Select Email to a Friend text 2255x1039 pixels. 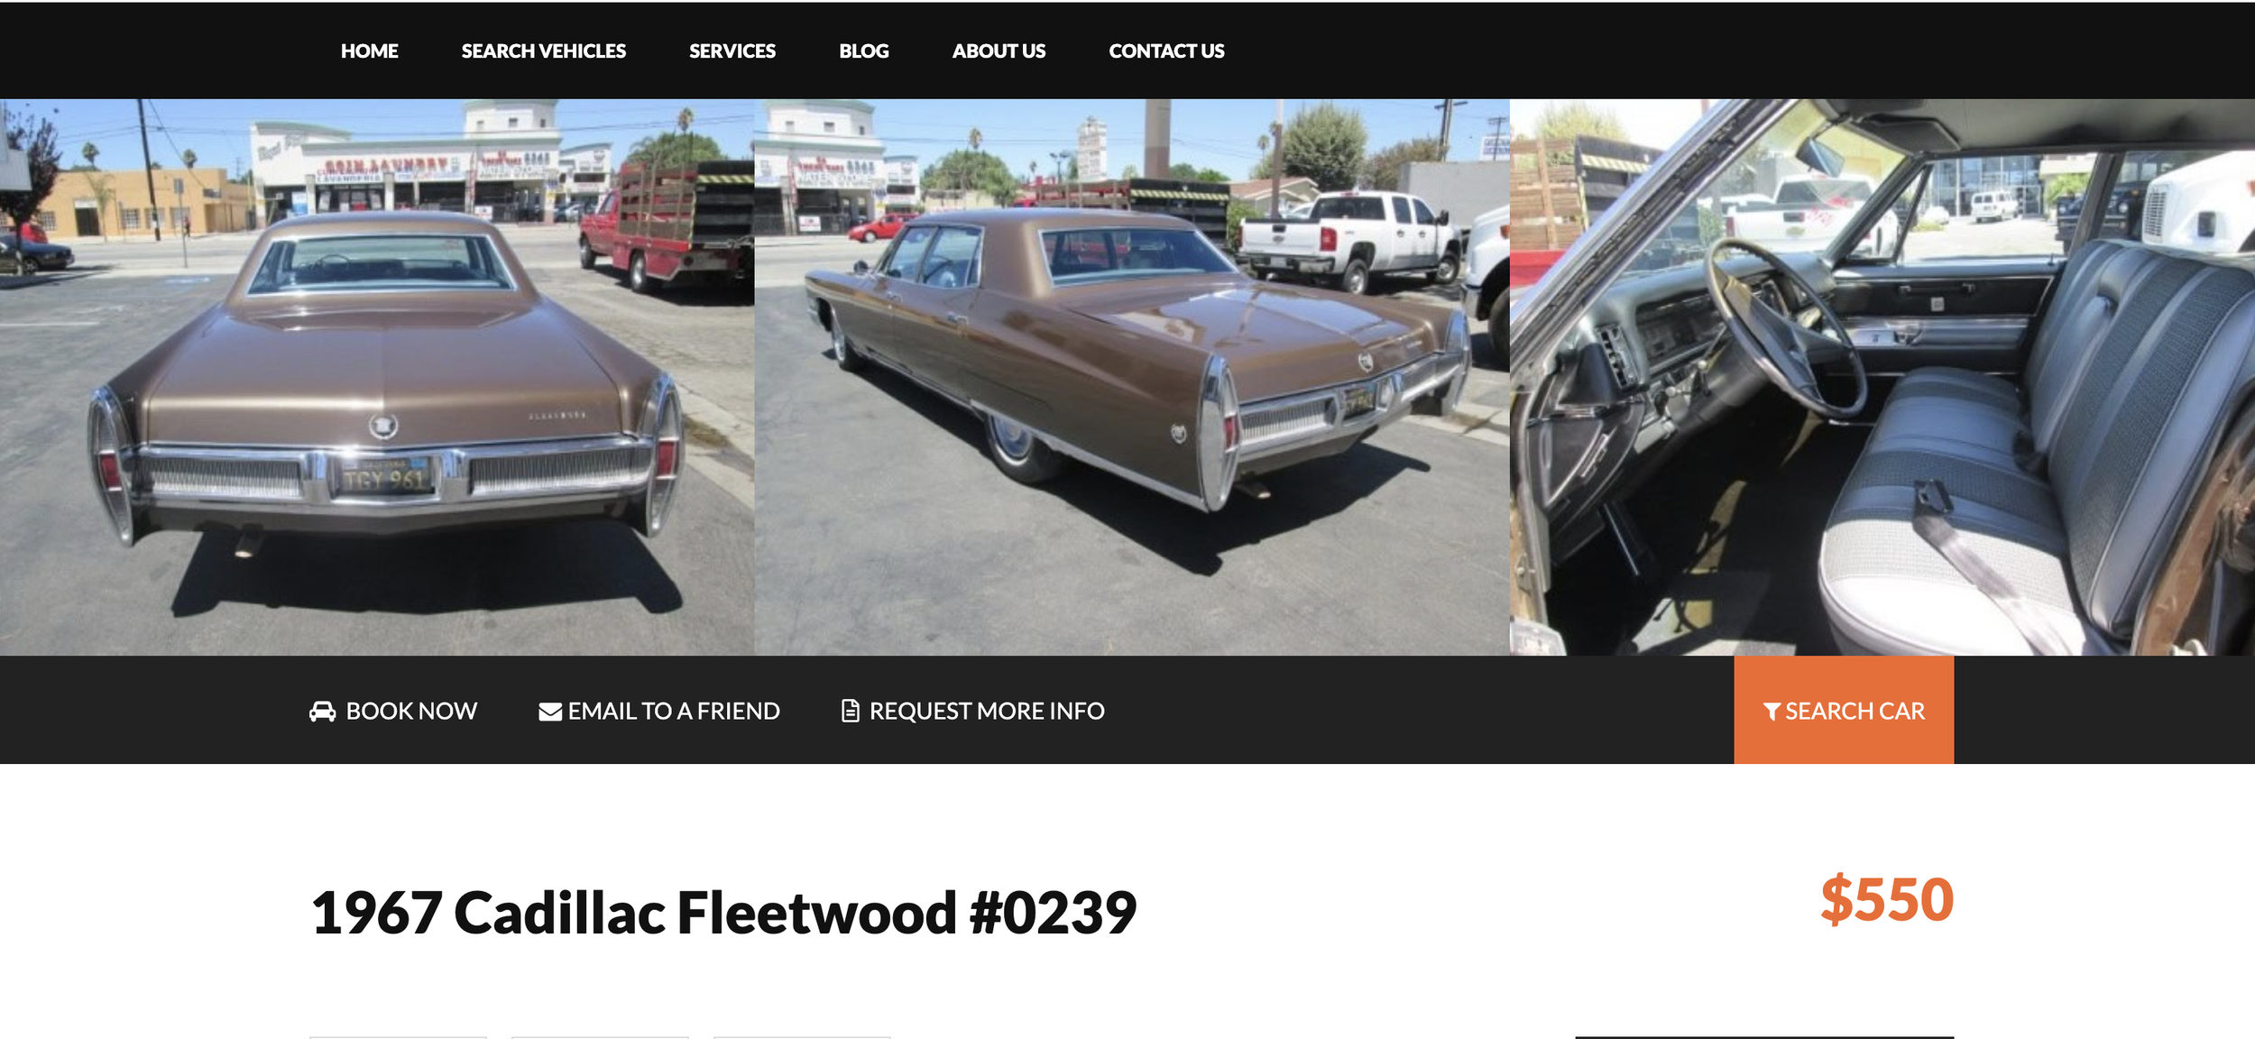[x=674, y=712]
